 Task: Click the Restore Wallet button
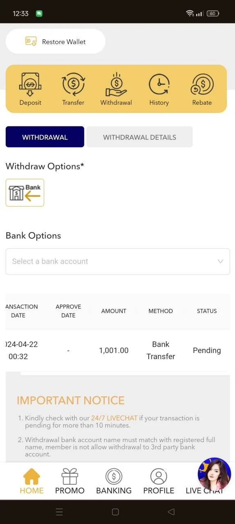pos(56,41)
